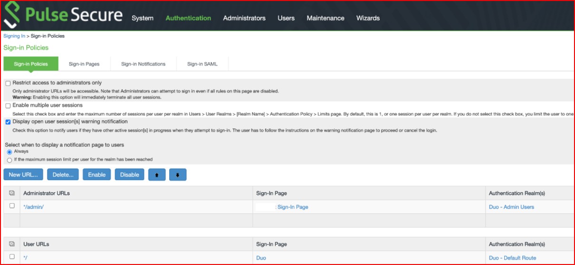Move selected policy down with arrow button
The image size is (575, 265).
pos(177,175)
